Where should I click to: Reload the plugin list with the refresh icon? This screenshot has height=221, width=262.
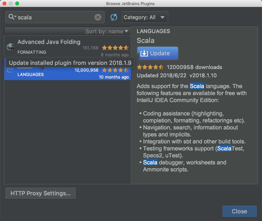coord(114,17)
